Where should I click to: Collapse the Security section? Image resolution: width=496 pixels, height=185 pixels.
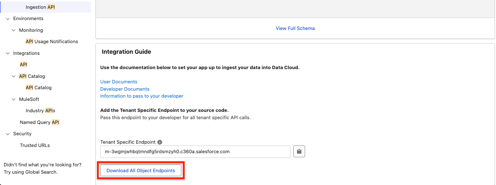coord(8,134)
